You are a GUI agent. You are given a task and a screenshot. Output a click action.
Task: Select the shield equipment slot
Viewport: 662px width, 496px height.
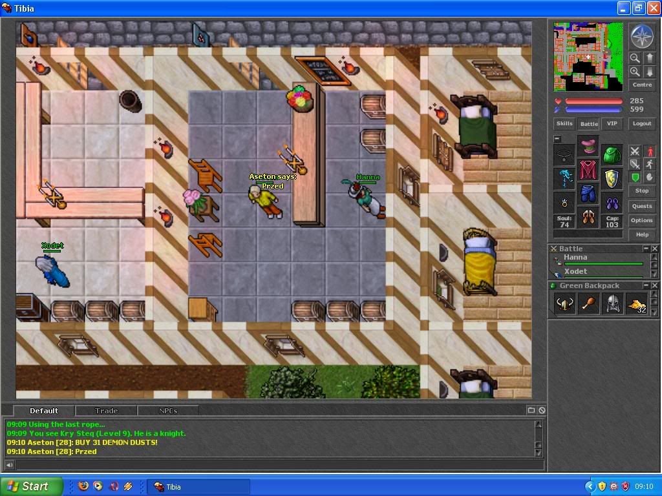(612, 179)
